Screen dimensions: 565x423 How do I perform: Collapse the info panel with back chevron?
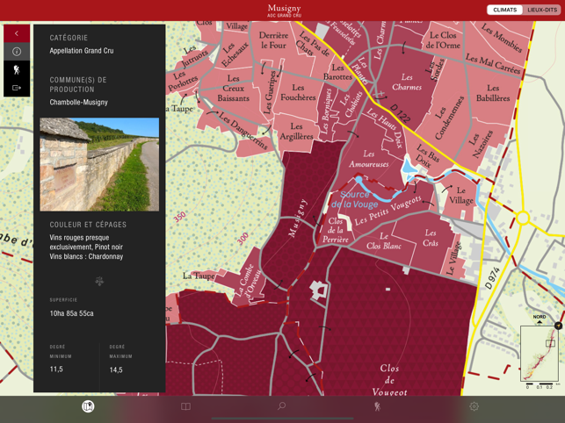(17, 33)
